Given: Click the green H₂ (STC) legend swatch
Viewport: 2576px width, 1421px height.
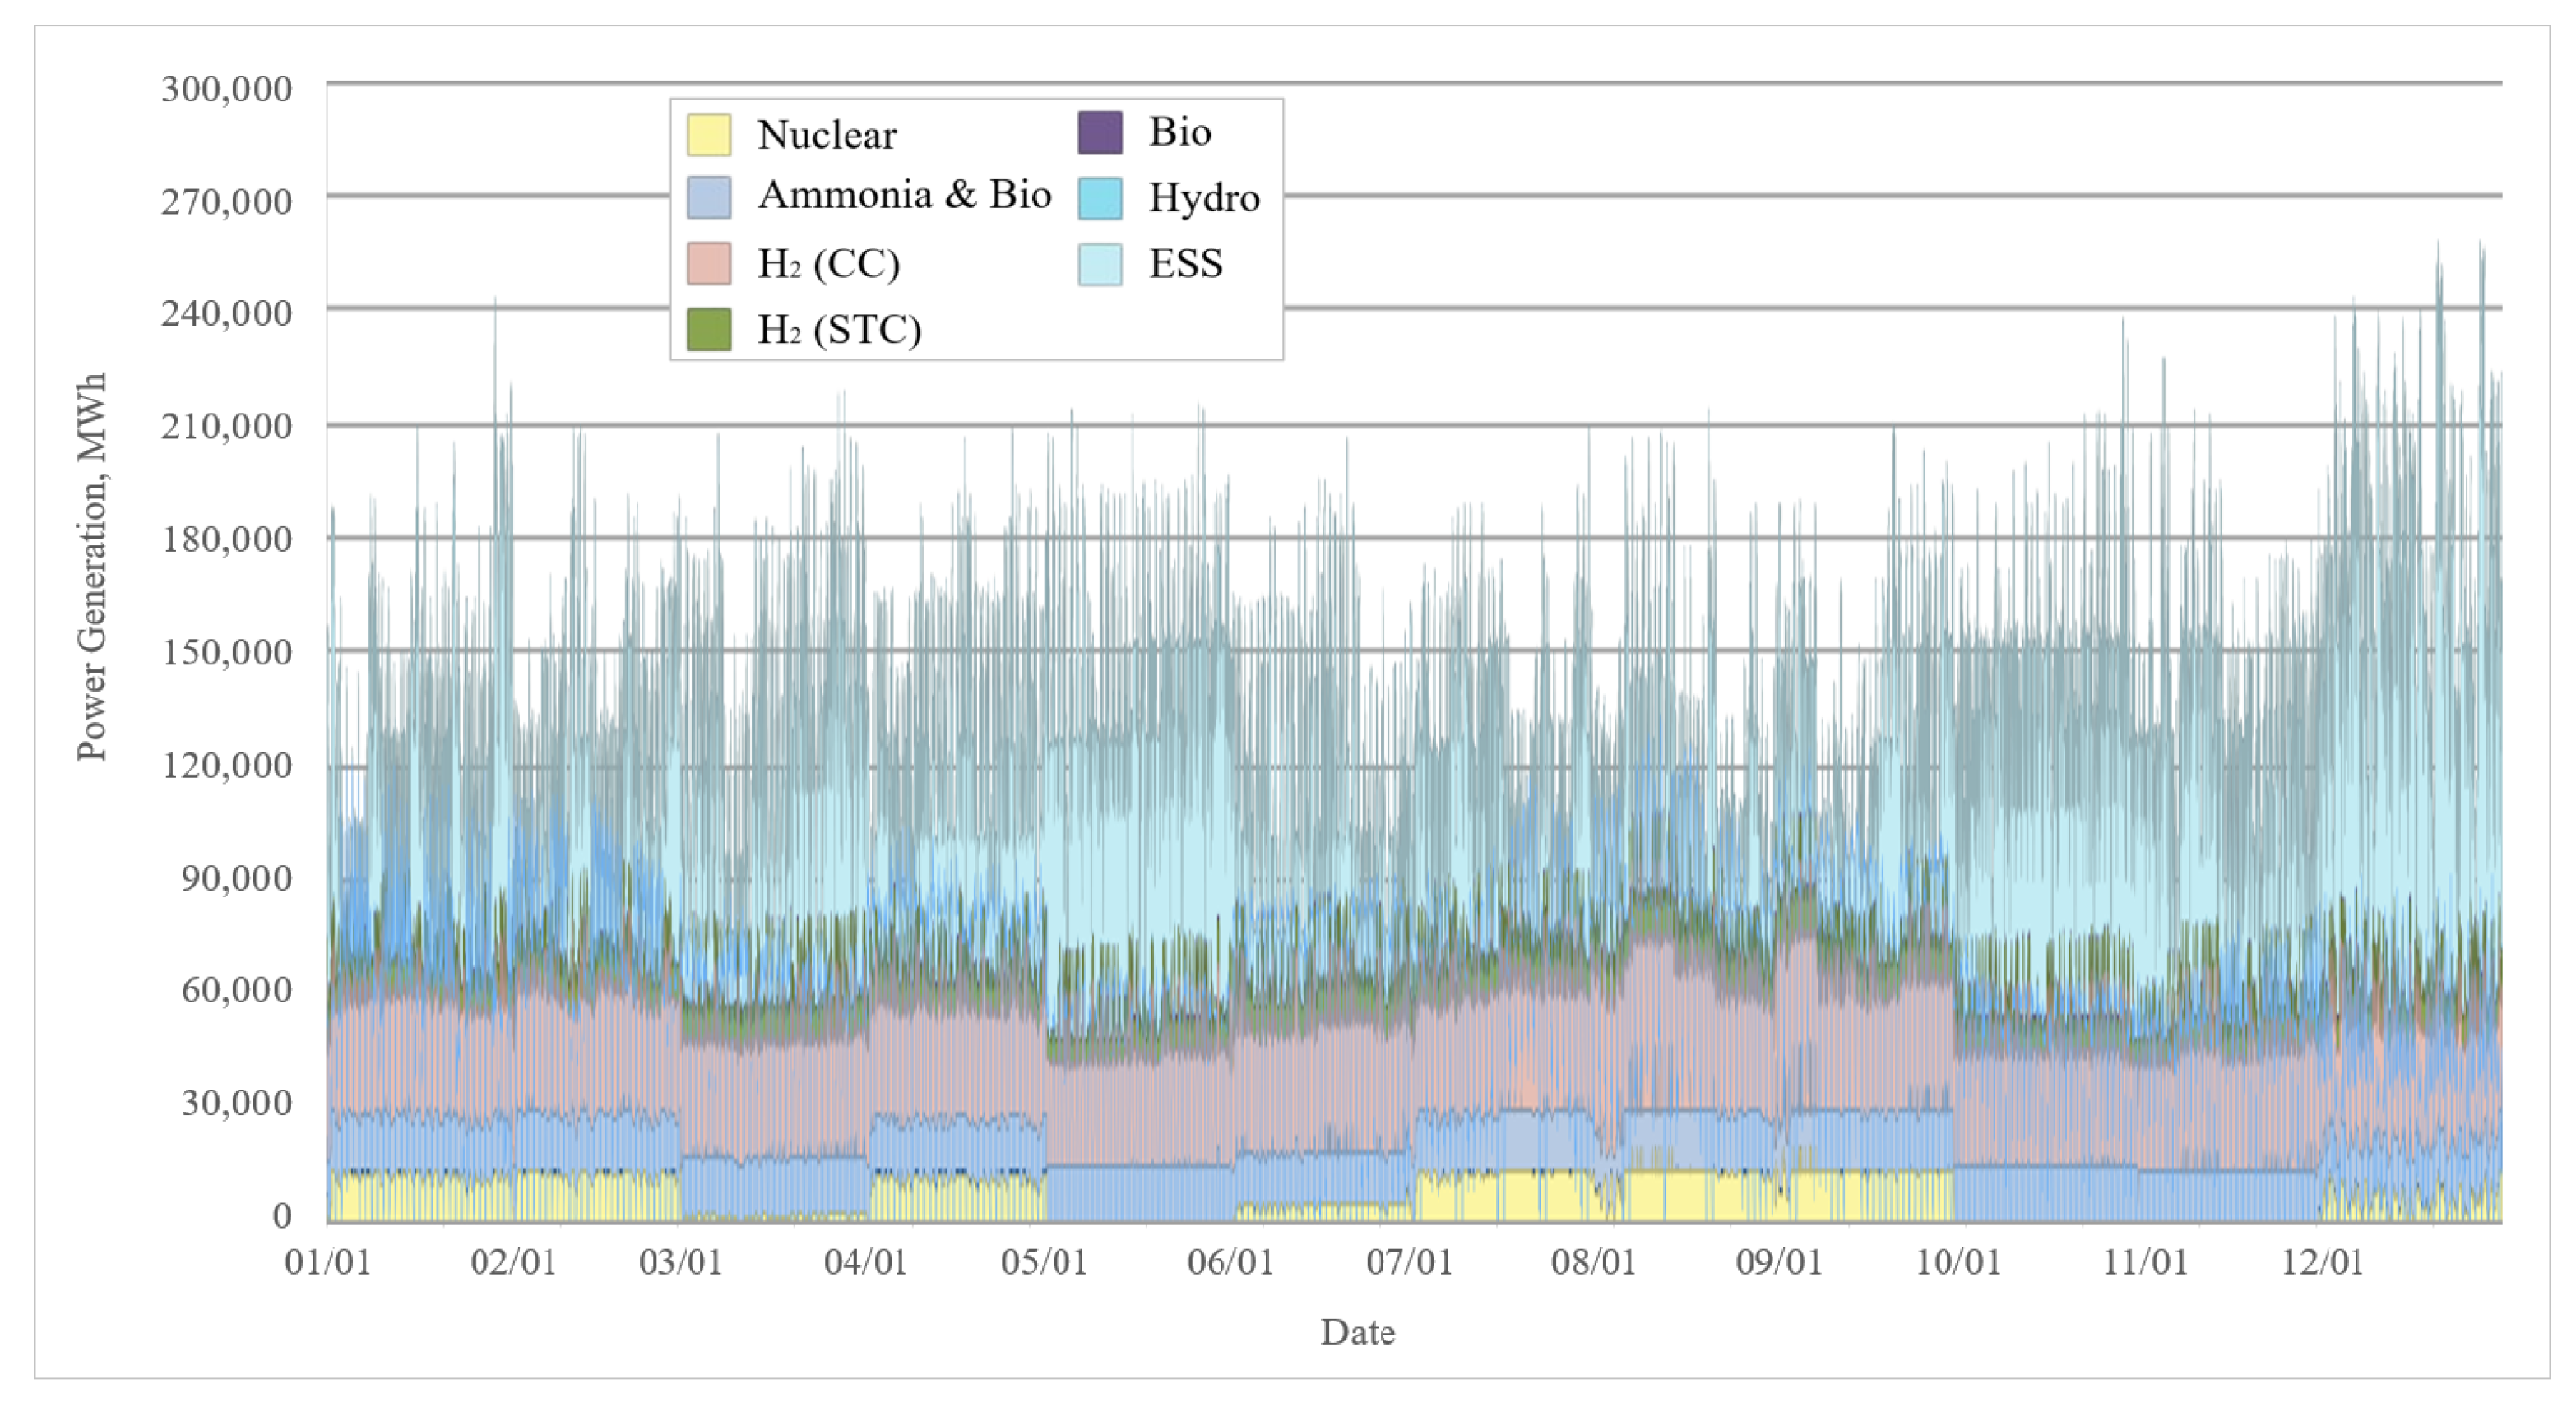Looking at the screenshot, I should click(708, 329).
